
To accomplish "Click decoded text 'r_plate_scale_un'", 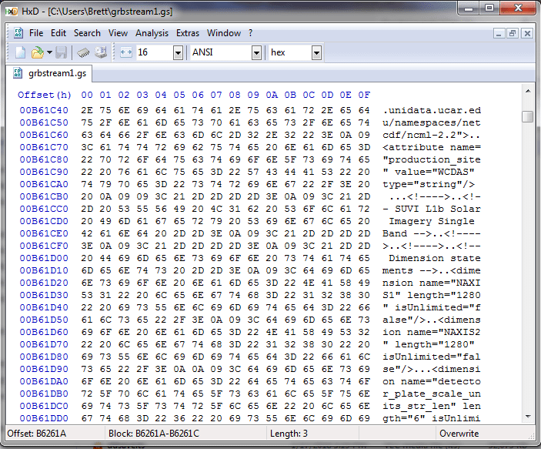I will pos(432,394).
